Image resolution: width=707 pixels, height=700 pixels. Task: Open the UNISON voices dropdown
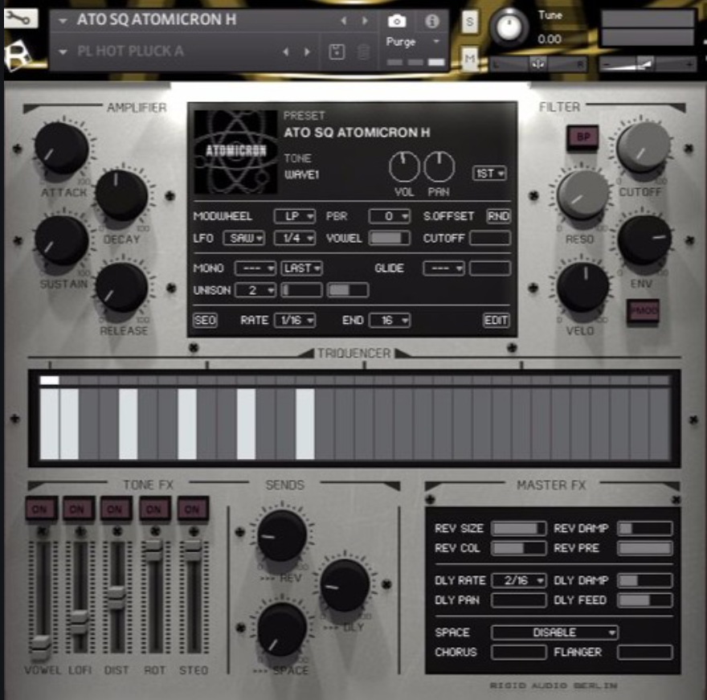pos(255,290)
